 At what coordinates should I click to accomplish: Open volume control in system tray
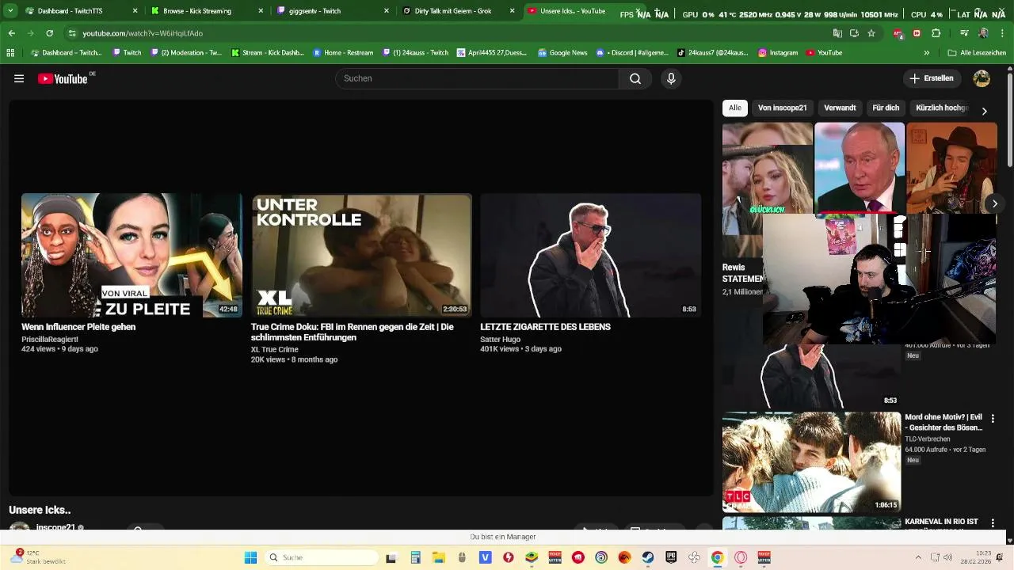pos(947,557)
